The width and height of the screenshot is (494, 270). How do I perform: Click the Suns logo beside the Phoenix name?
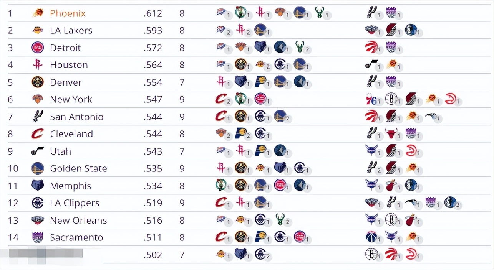click(38, 13)
